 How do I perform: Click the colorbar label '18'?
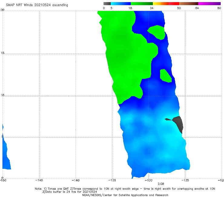pos(130,8)
